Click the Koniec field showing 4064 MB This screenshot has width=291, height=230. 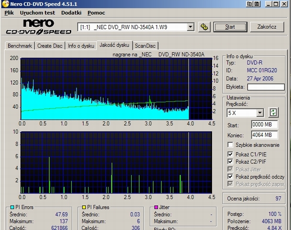tap(265, 135)
